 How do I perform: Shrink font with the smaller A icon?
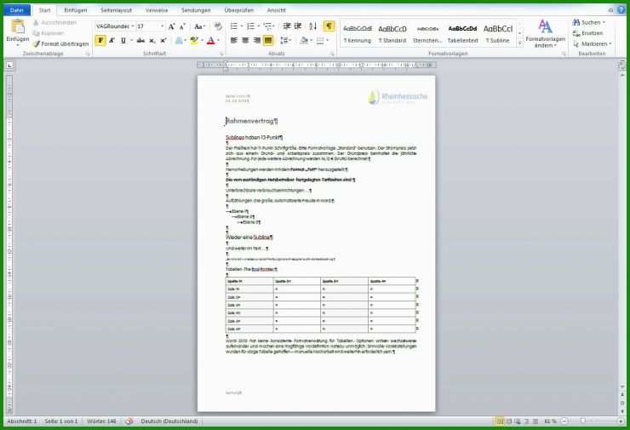coord(182,26)
